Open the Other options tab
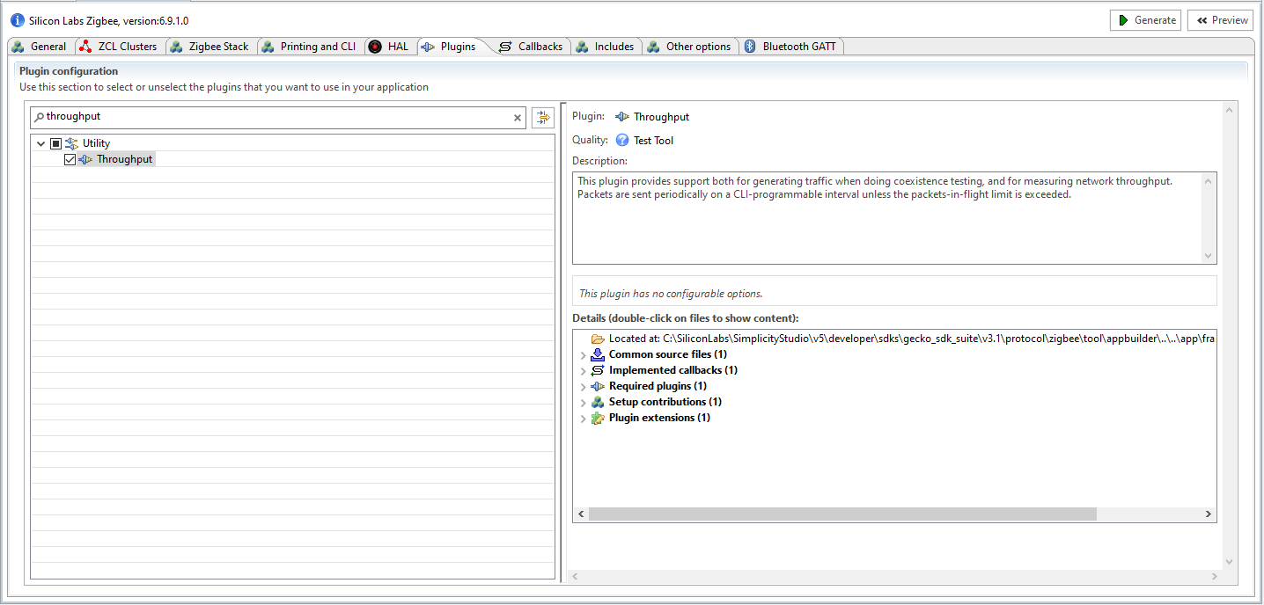Screen dimensions: 1264x605 click(x=689, y=47)
